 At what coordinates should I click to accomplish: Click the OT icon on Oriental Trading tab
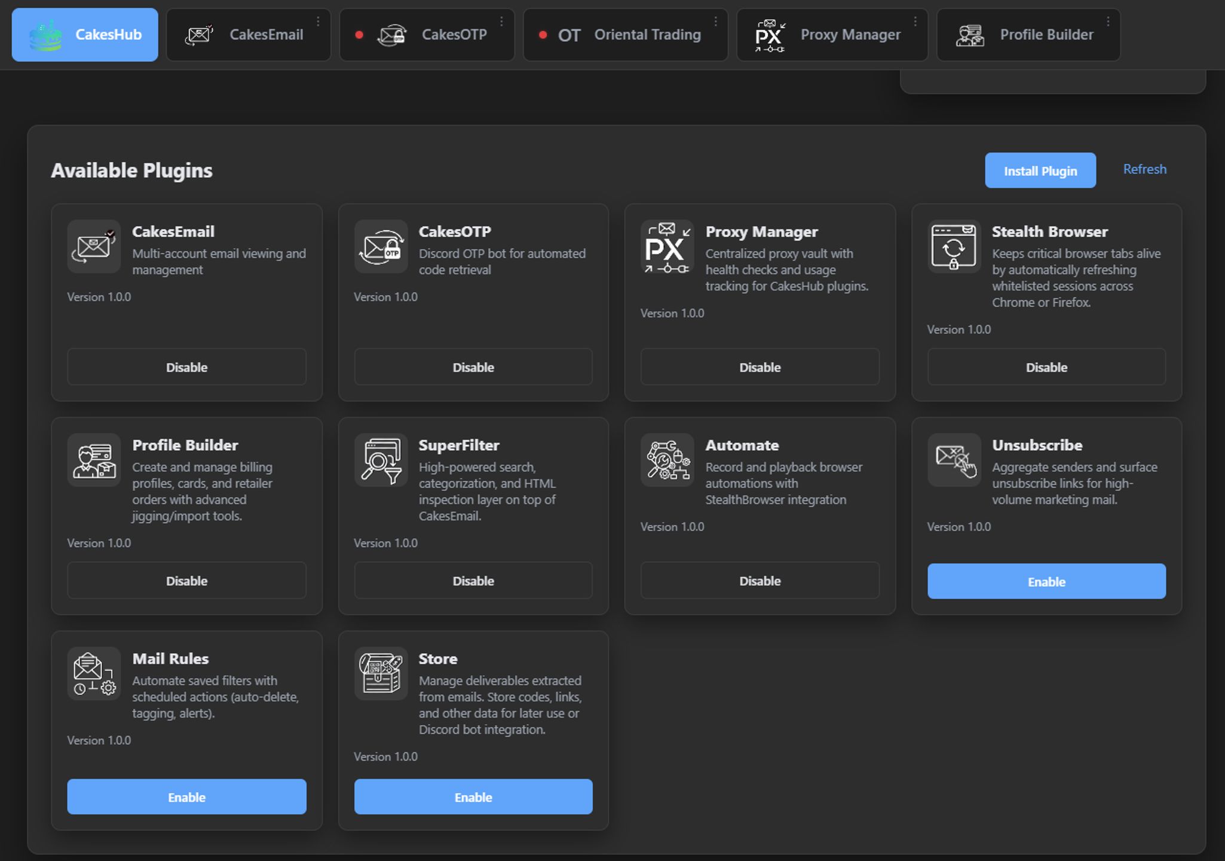569,35
